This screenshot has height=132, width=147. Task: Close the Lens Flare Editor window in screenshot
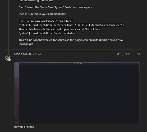click(x=138, y=64)
